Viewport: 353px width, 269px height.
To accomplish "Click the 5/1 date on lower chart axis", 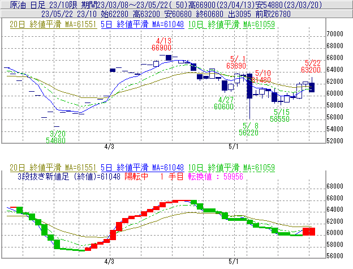I will (x=234, y=262).
